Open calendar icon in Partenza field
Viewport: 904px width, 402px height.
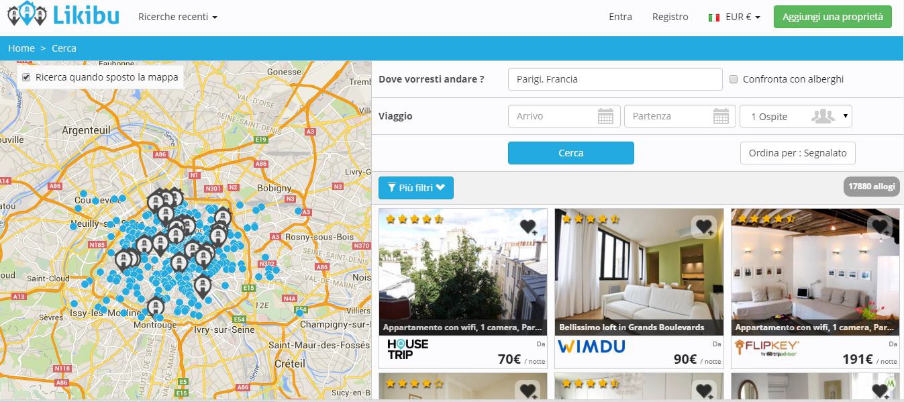pos(721,116)
